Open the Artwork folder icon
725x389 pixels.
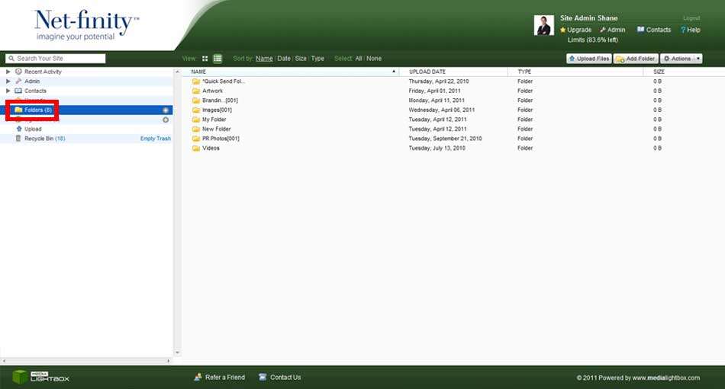(196, 91)
